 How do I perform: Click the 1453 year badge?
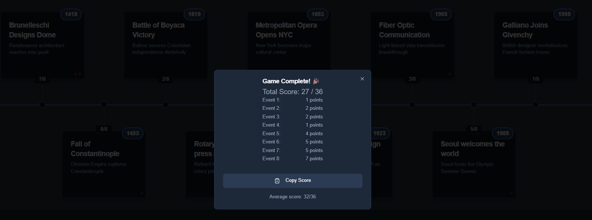point(133,133)
